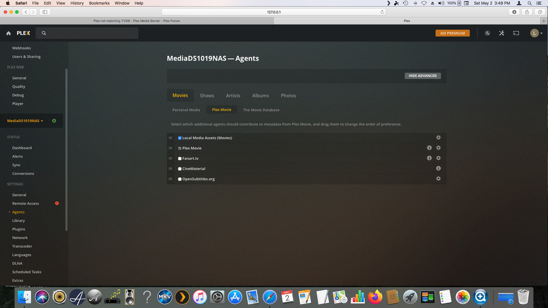Click the search magnifier icon
548x308 pixels.
point(44,33)
